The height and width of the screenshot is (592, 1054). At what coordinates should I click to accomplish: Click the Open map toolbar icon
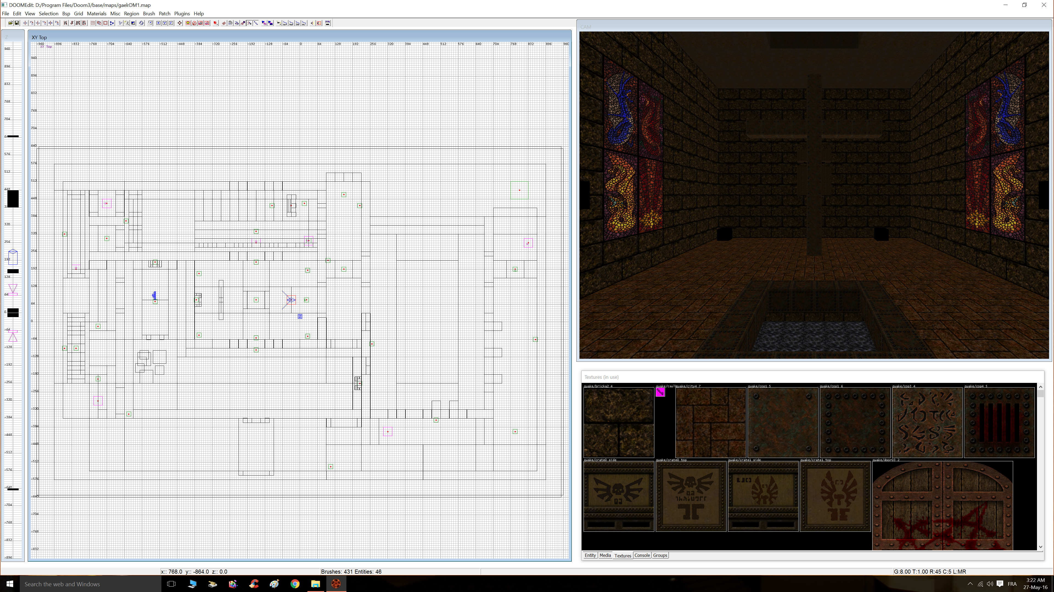coord(10,23)
